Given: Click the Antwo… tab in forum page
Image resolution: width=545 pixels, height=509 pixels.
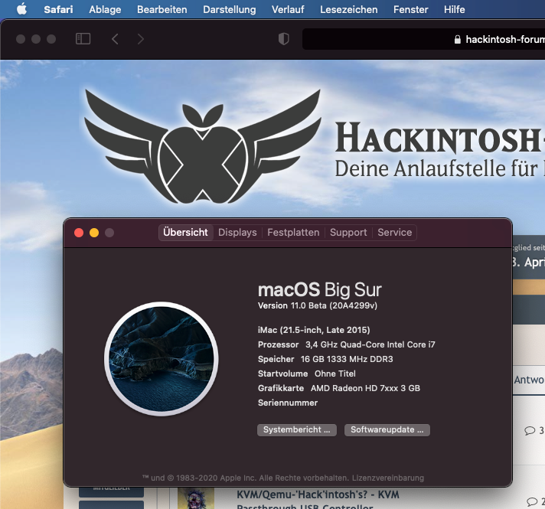Looking at the screenshot, I should point(530,380).
